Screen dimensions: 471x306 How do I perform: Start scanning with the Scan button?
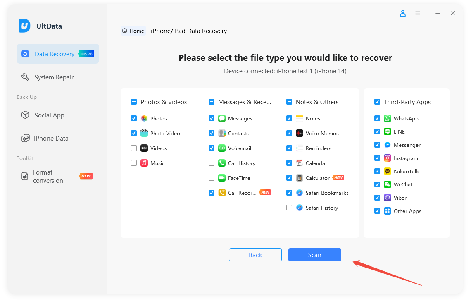(x=315, y=255)
